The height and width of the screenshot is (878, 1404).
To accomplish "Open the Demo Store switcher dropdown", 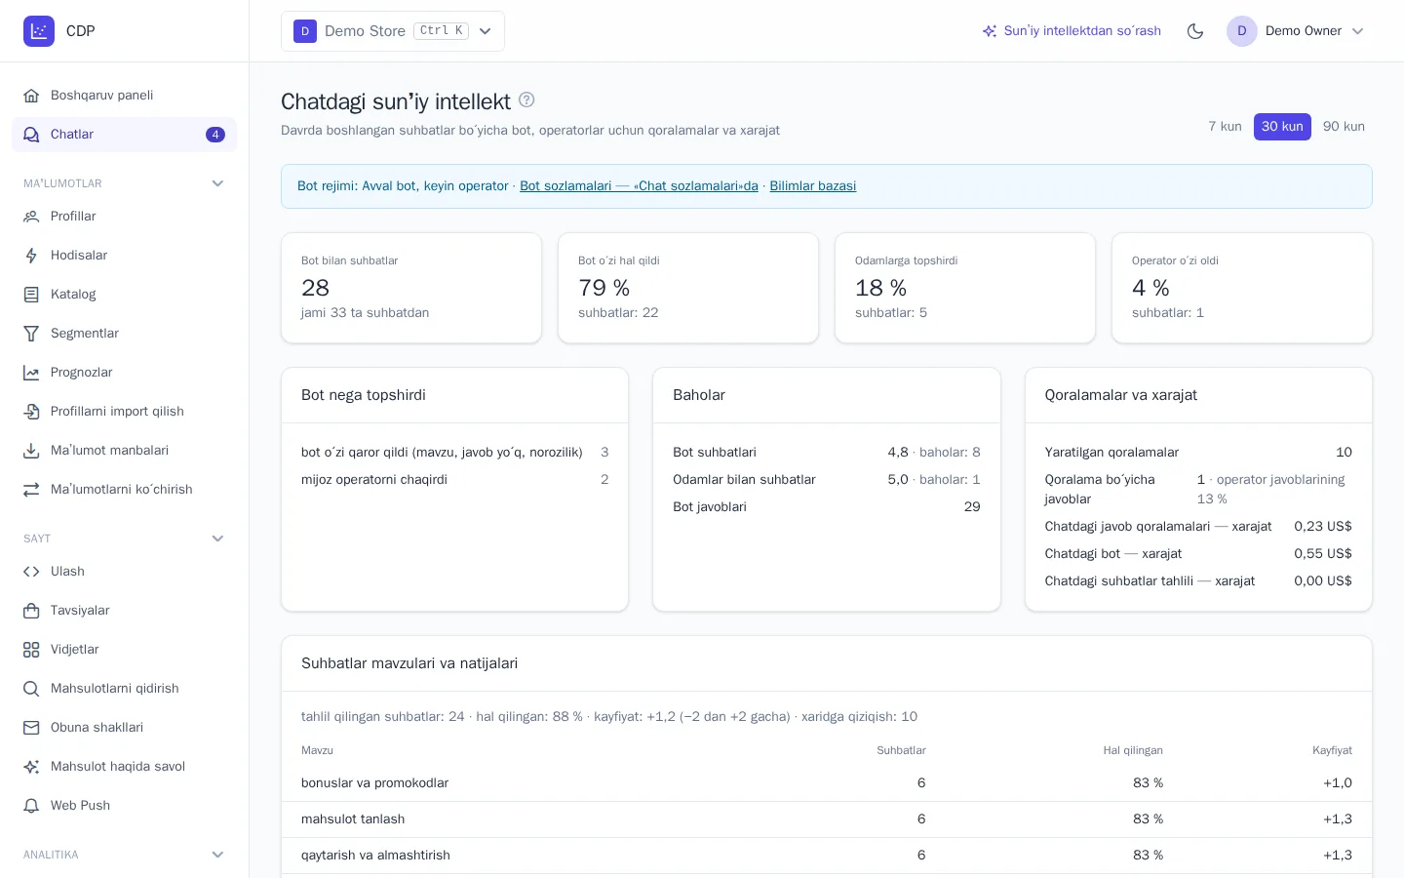I will click(393, 31).
